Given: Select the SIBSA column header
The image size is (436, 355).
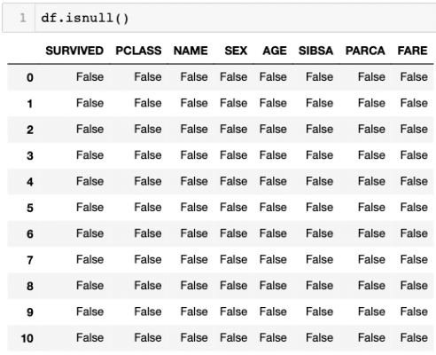Looking at the screenshot, I should tap(315, 51).
